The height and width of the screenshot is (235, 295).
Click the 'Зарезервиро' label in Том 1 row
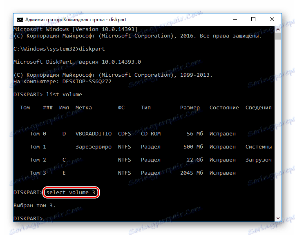point(94,147)
